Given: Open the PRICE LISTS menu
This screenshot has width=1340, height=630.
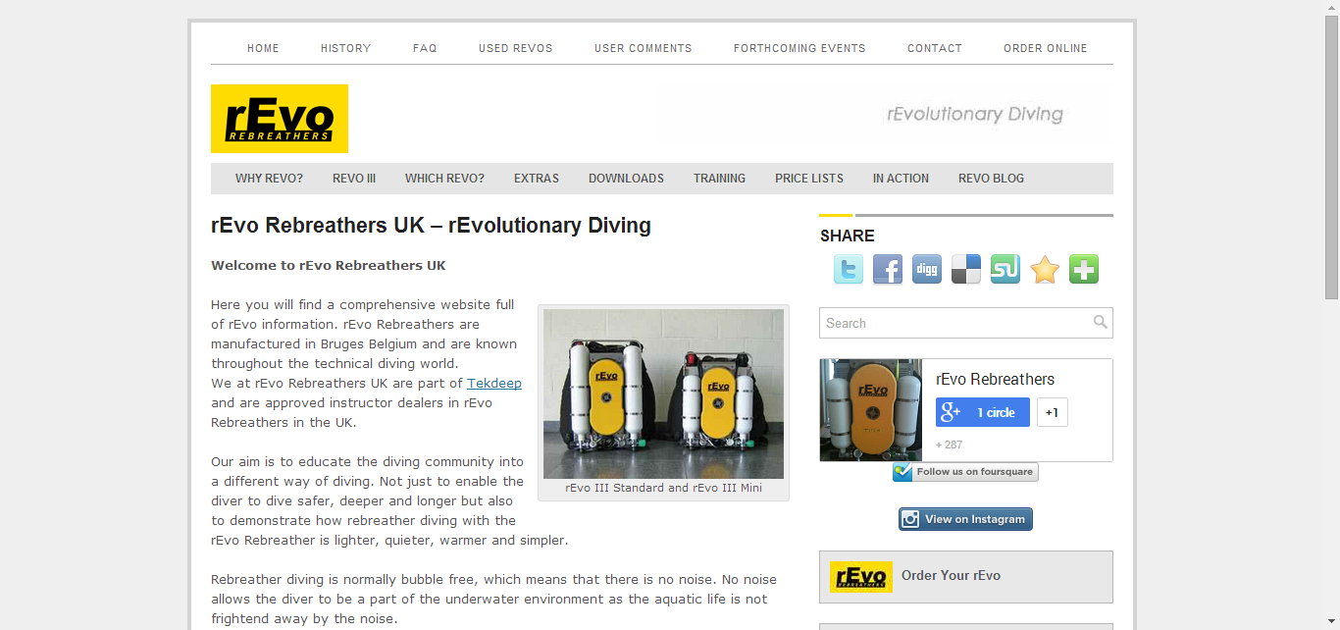Looking at the screenshot, I should (809, 179).
